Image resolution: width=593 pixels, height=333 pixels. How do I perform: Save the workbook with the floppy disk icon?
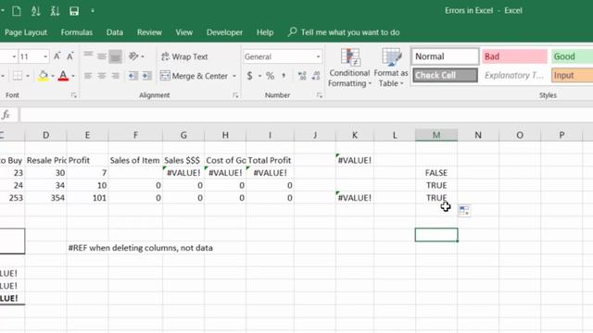74,11
